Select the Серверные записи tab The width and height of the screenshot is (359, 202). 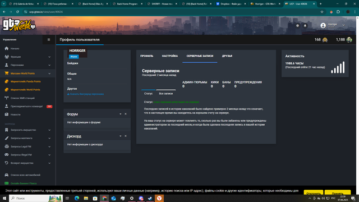(x=200, y=56)
